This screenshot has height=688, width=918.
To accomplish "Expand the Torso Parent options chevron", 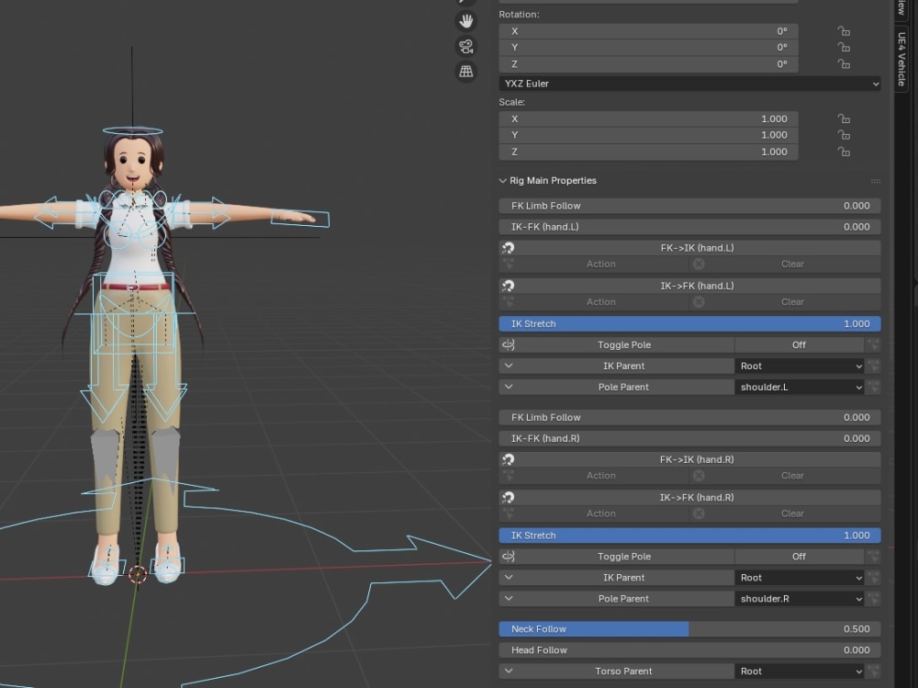I will tap(509, 671).
